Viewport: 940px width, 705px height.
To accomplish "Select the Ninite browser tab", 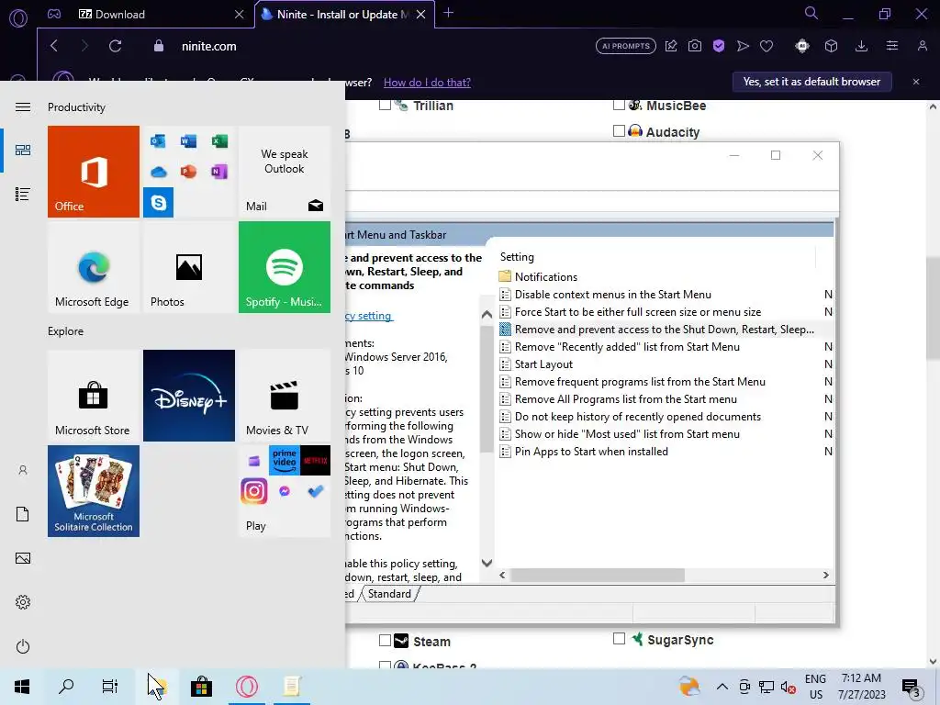I will tap(343, 15).
